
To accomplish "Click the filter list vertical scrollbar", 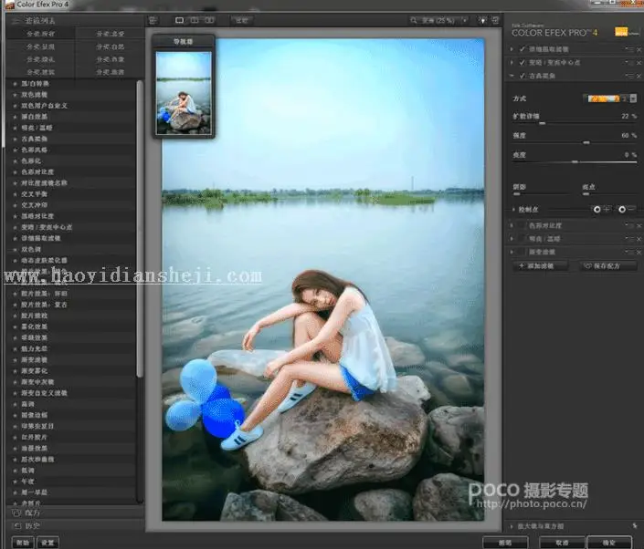I will tap(140, 228).
